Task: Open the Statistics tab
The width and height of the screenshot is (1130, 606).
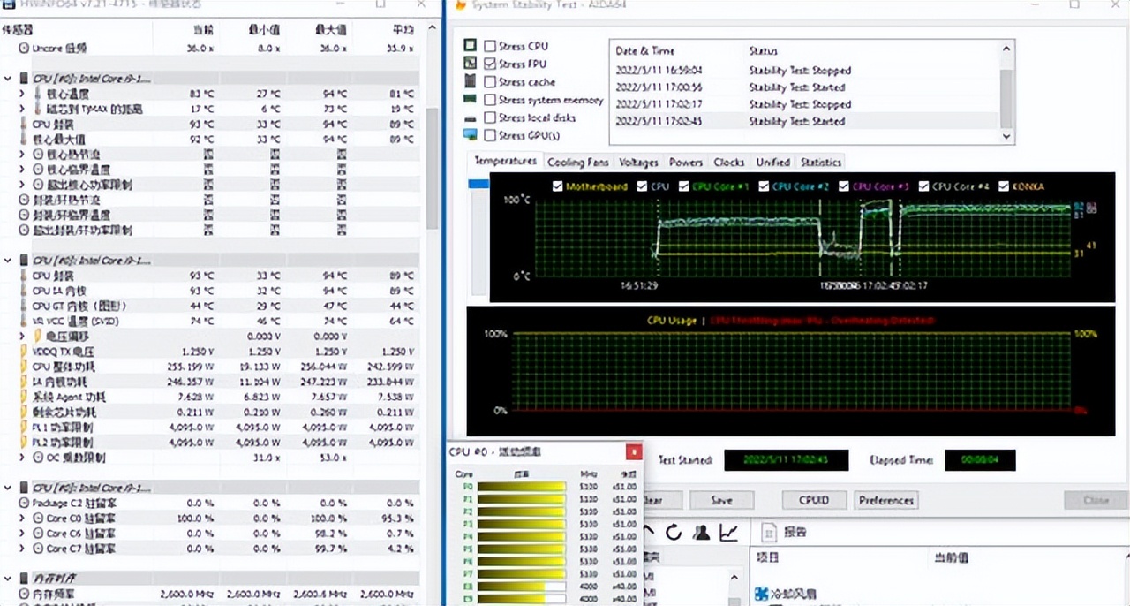Action: (820, 163)
